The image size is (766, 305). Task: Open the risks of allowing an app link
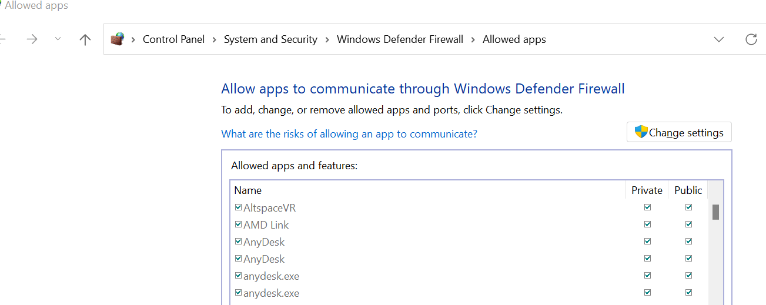349,134
